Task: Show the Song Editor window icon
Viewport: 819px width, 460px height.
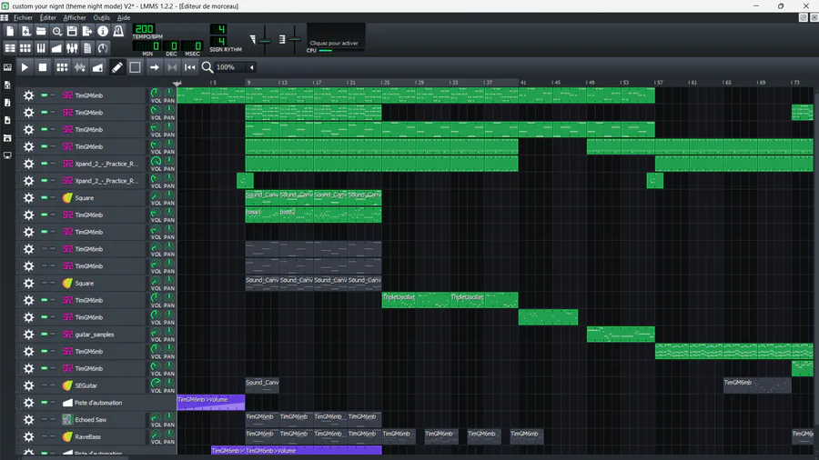Action: (x=10, y=48)
